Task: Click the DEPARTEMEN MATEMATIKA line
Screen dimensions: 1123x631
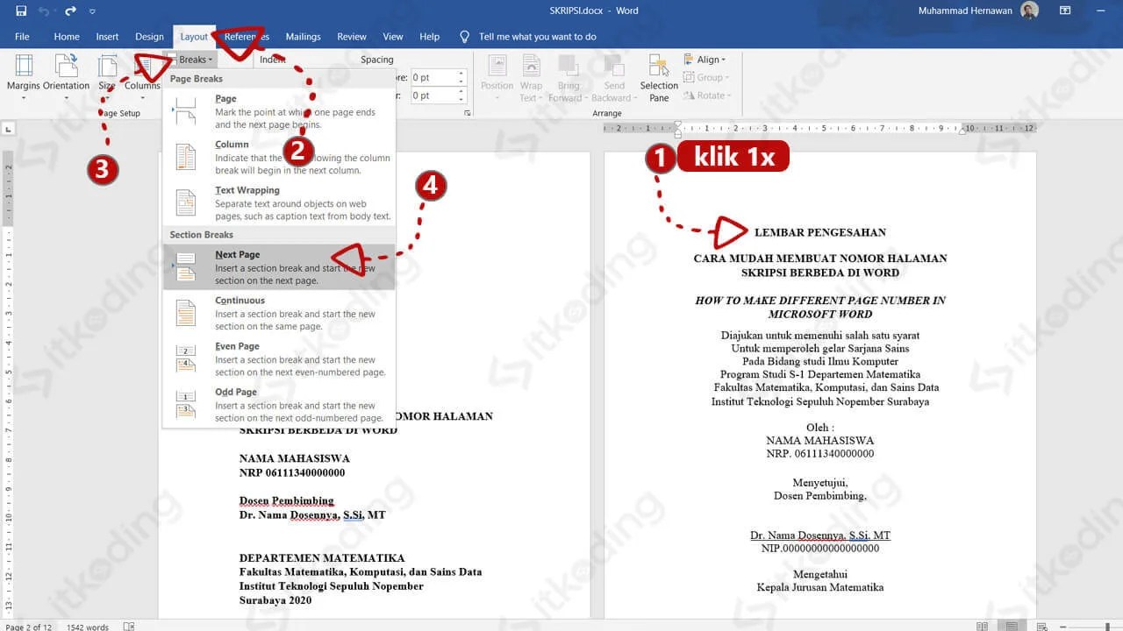Action: 322,558
